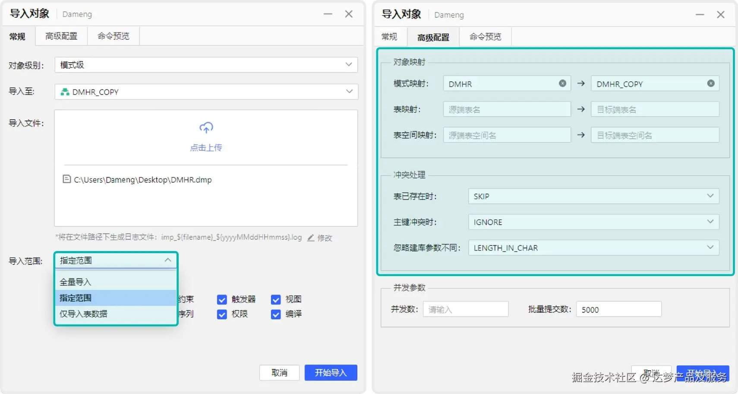The height and width of the screenshot is (394, 738).
Task: Focus the 源端表名 input field
Action: tap(507, 109)
